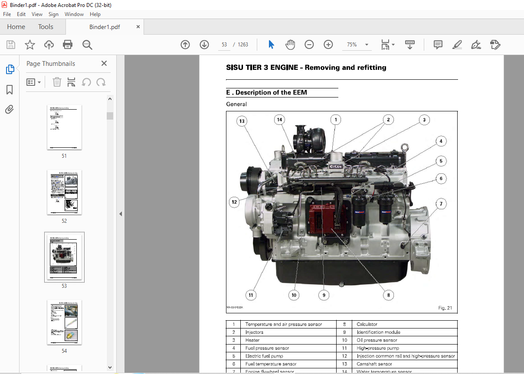Viewport: 524px width, 374px height.
Task: Click the 'Injectors' table cell
Action: (254, 332)
